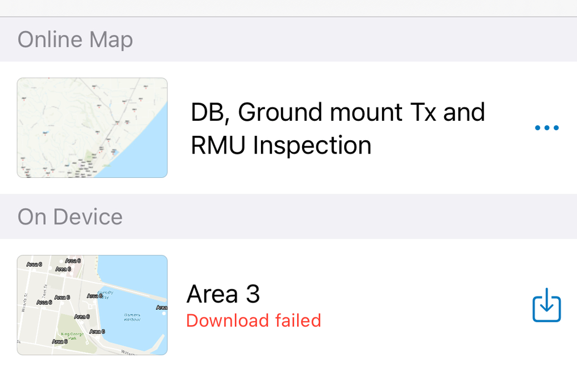Tap the Online Map section header
The width and height of the screenshot is (577, 389).
pyautogui.click(x=75, y=39)
